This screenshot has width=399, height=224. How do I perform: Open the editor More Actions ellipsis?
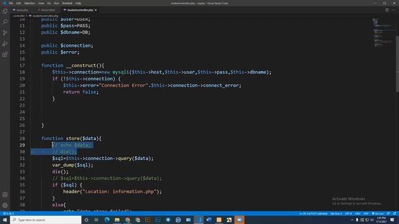pyautogui.click(x=393, y=10)
